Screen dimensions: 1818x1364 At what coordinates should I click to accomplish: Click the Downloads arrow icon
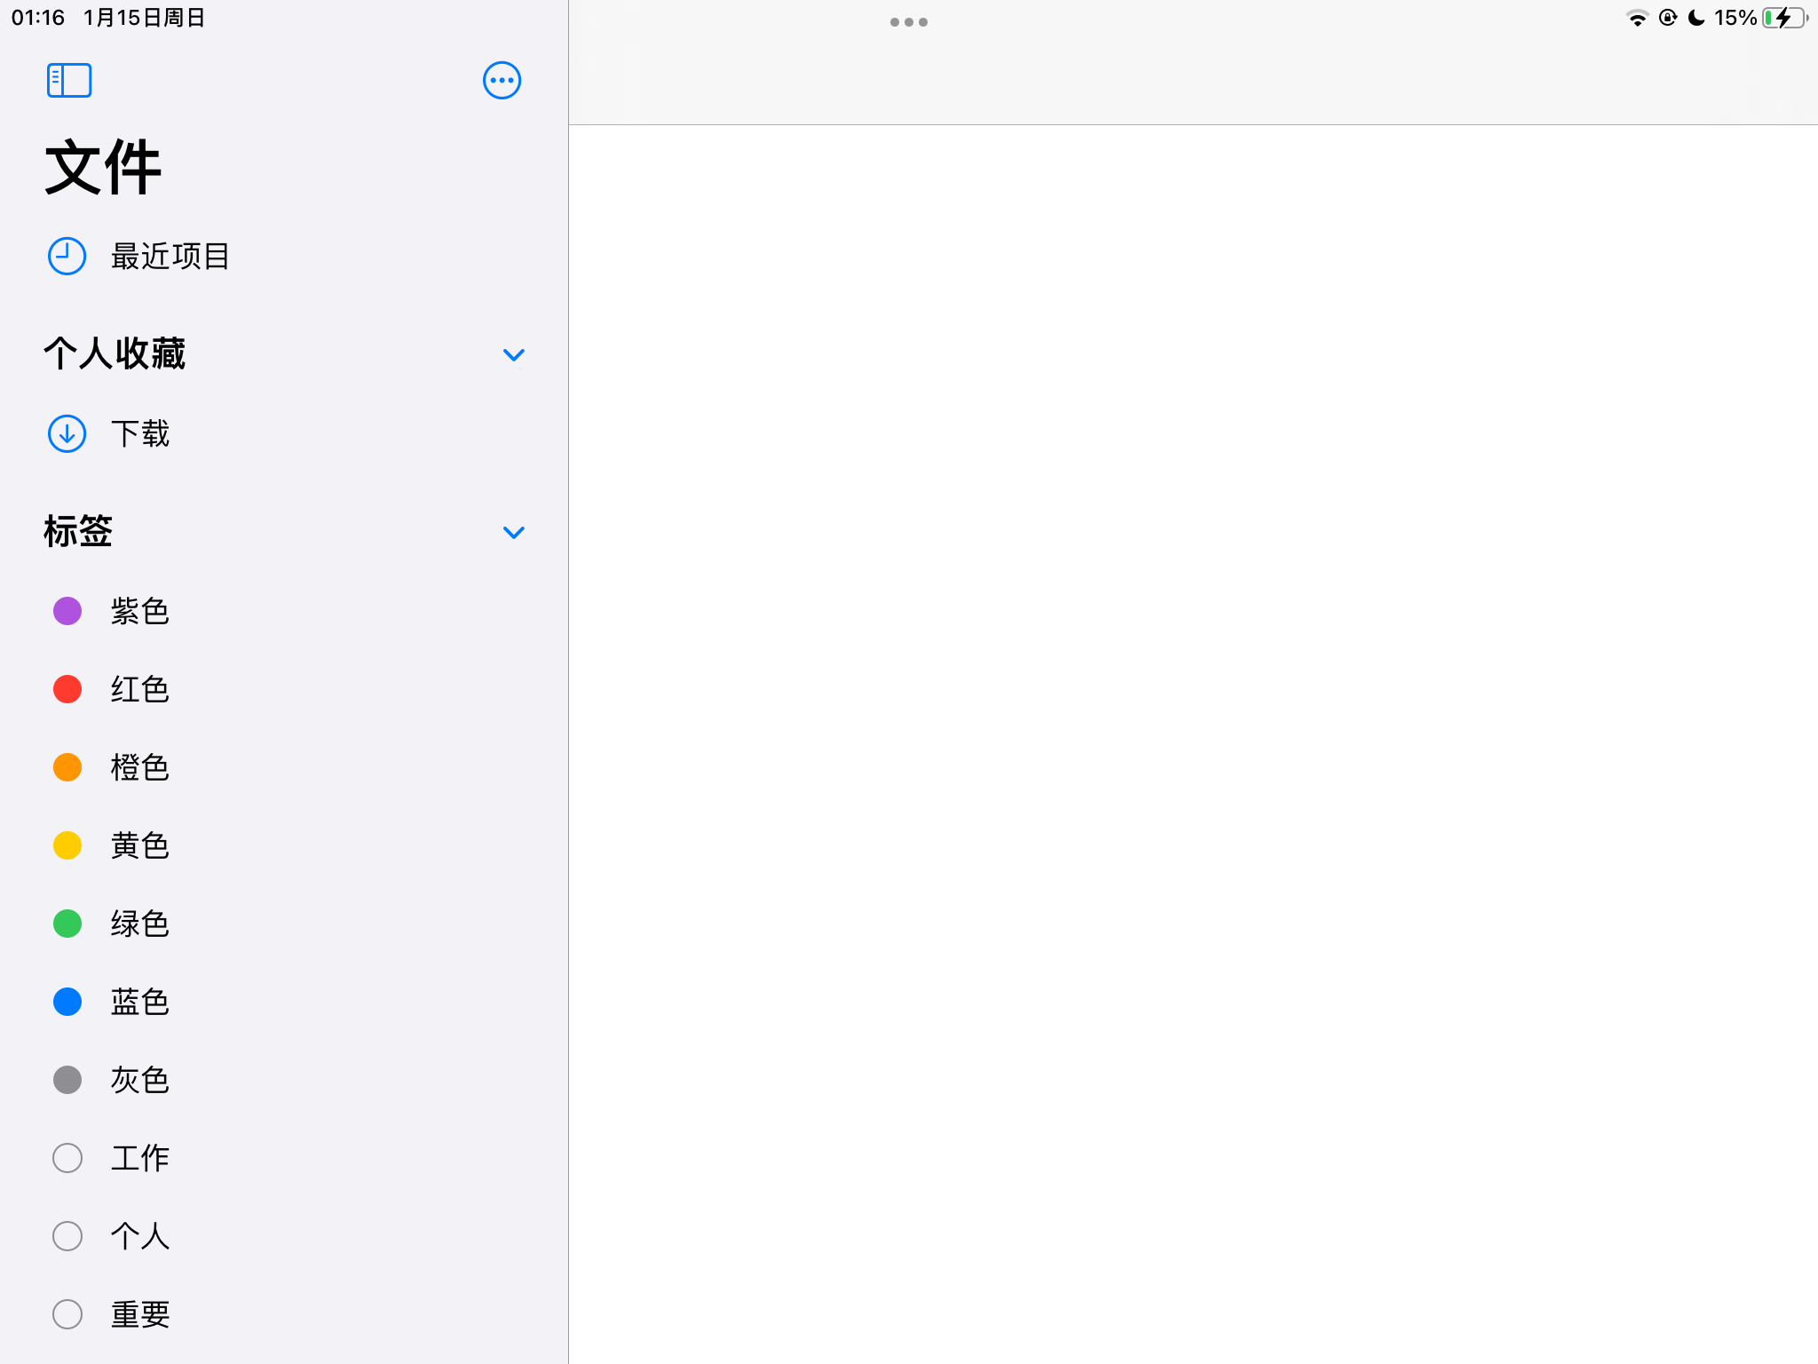67,433
